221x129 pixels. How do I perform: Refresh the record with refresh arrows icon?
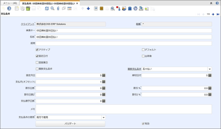(x=47, y=9)
